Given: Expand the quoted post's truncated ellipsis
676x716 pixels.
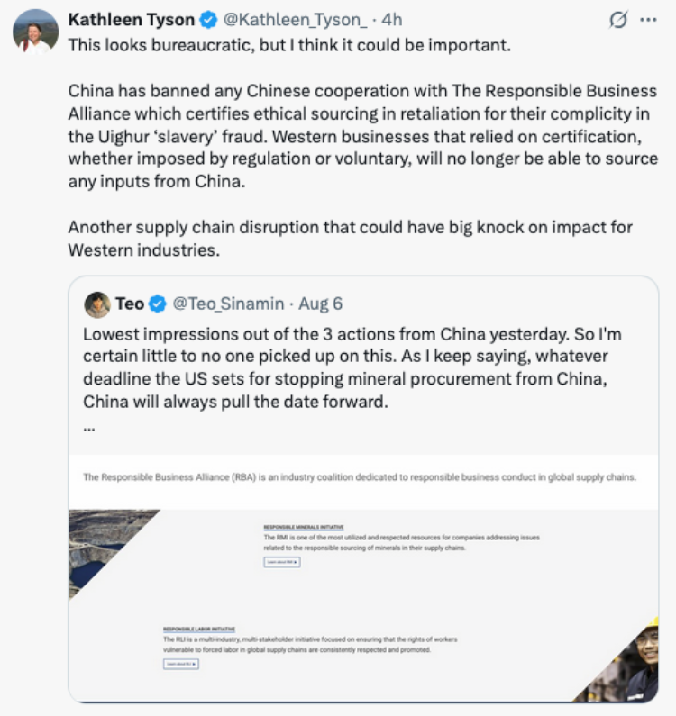Looking at the screenshot, I should (89, 429).
